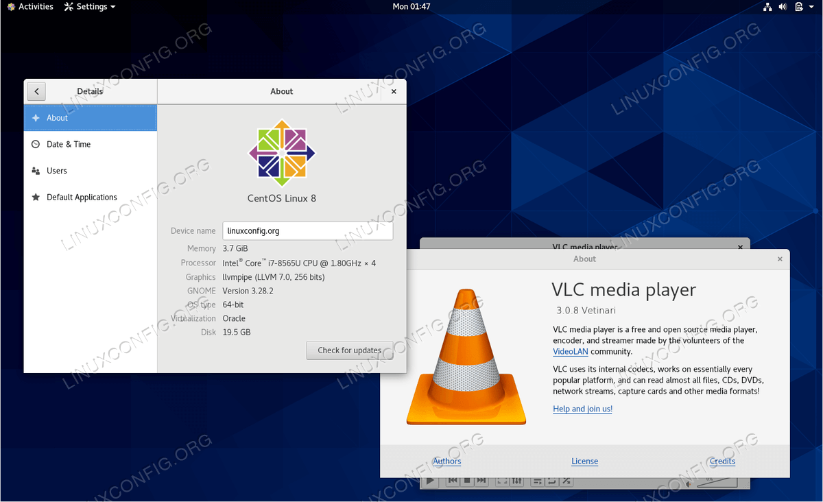This screenshot has height=502, width=823.
Task: Open Activities overview
Action: pos(30,7)
